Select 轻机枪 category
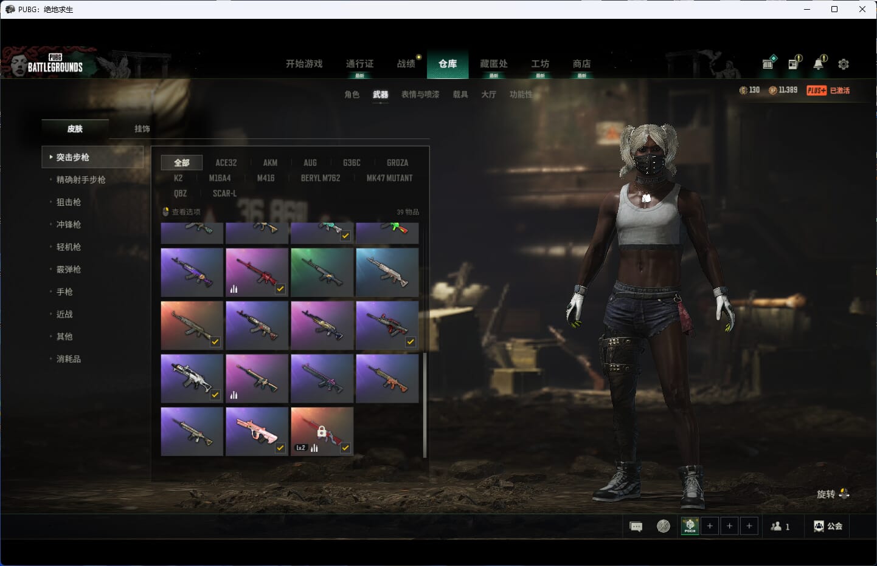 [x=69, y=247]
